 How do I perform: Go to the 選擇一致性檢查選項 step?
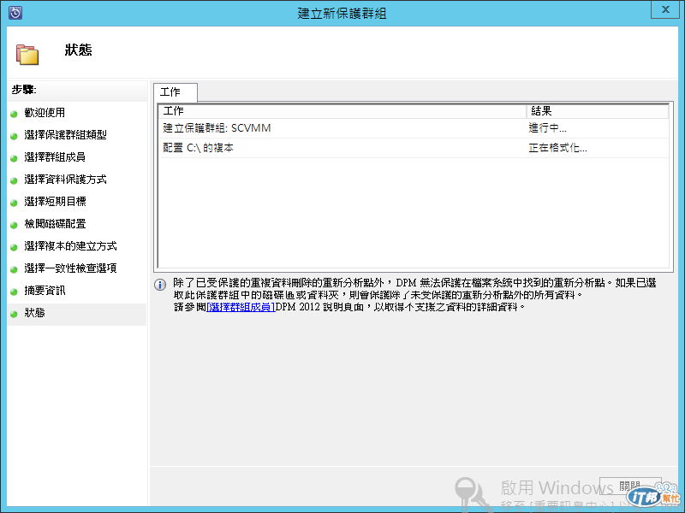coord(70,268)
